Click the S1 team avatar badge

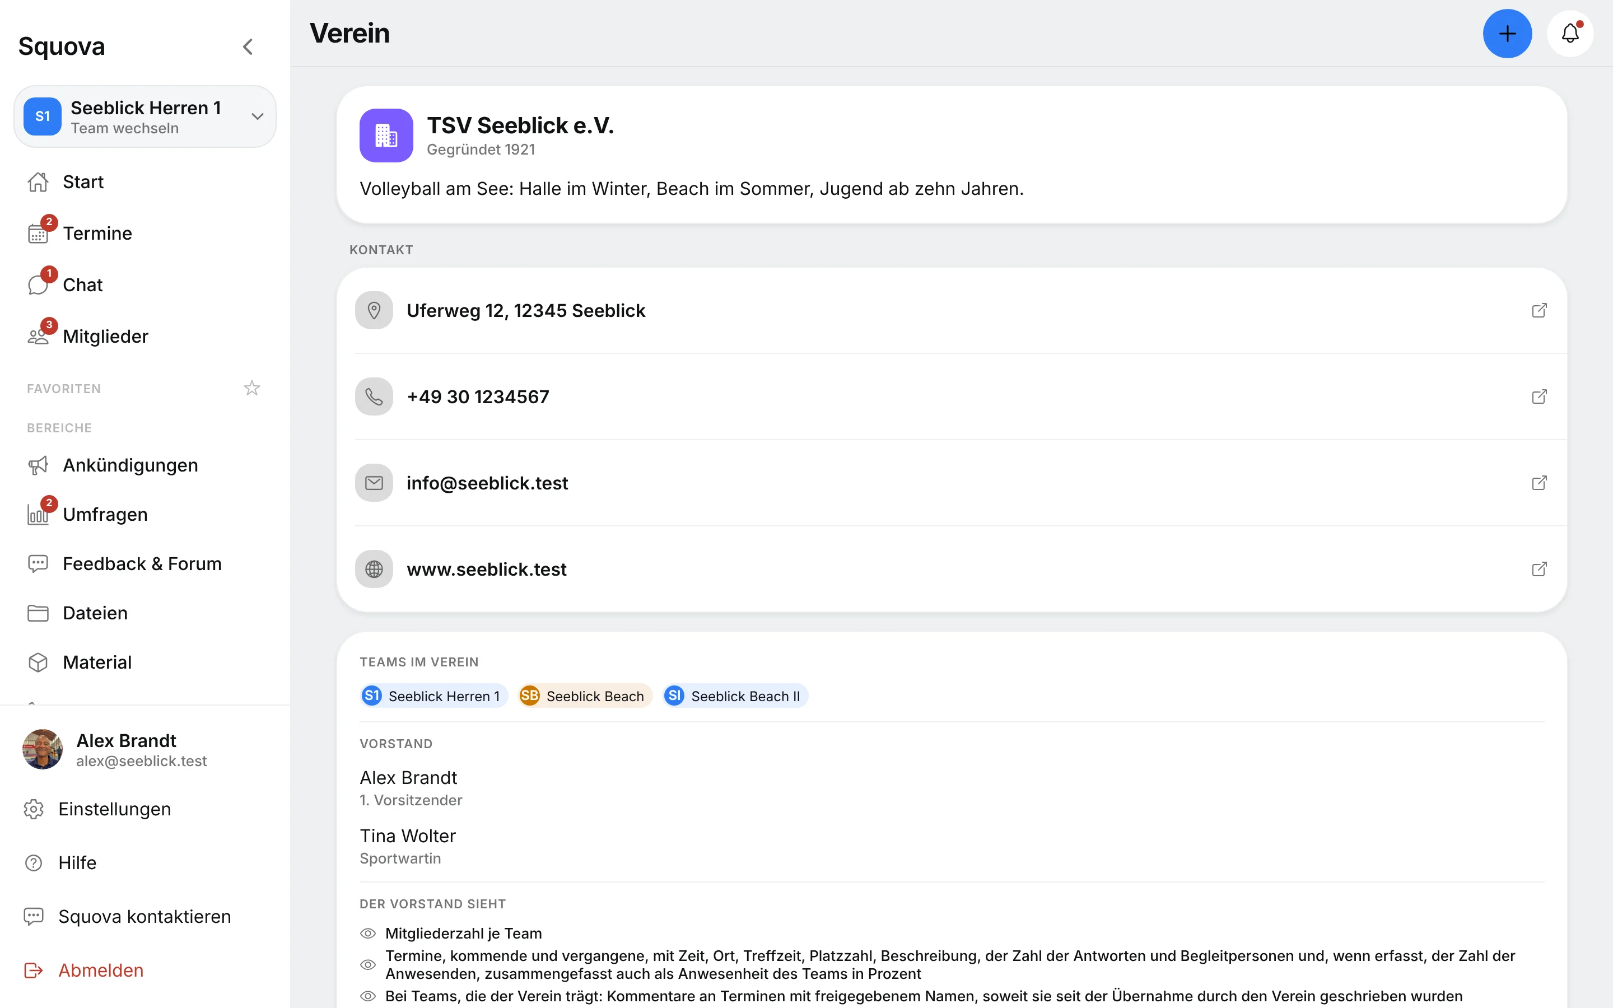tap(43, 116)
